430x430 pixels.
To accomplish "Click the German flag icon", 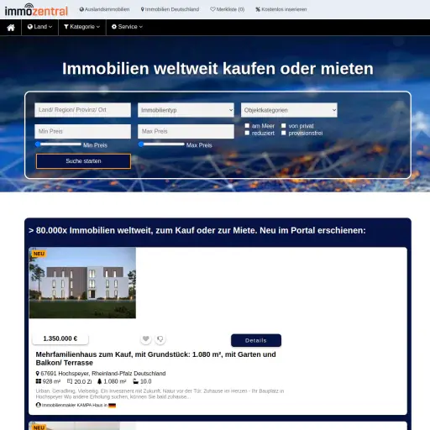I will [x=112, y=406].
